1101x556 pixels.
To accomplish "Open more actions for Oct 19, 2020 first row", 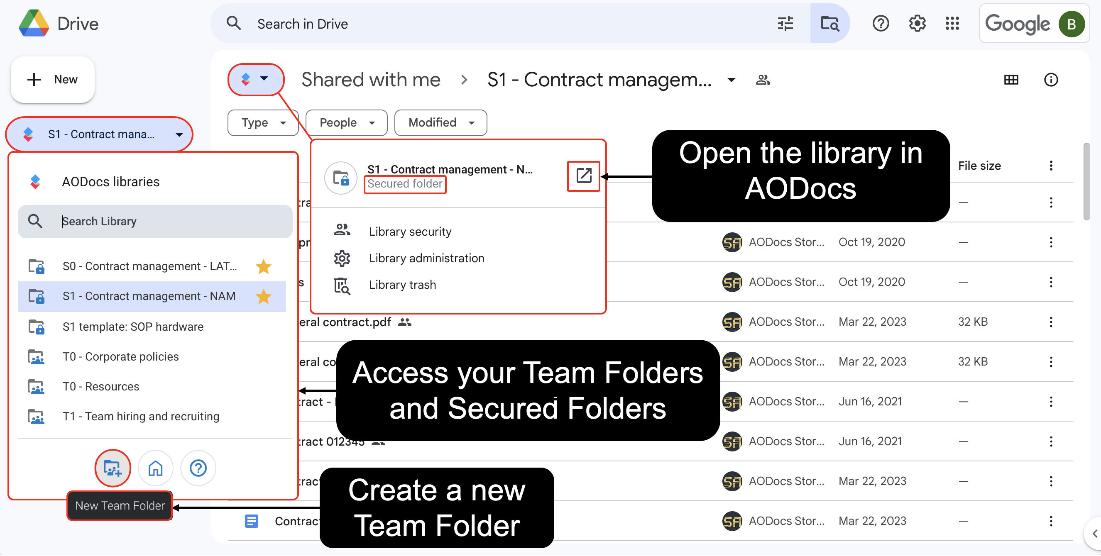I will click(1051, 242).
